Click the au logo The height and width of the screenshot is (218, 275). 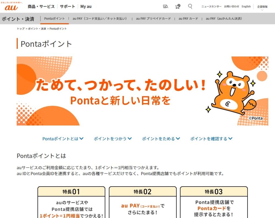(x=12, y=7)
